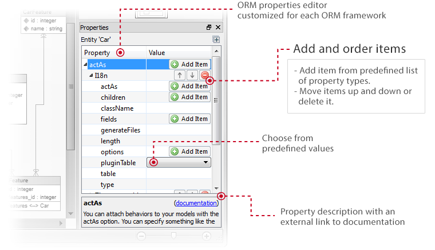Select the className property row
The height and width of the screenshot is (250, 435).
[x=117, y=108]
